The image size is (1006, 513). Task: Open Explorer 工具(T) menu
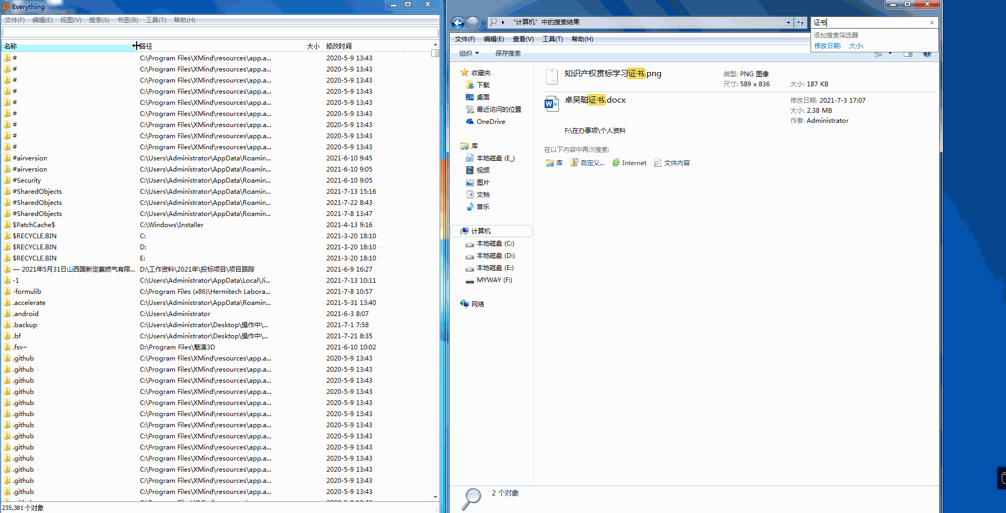[x=553, y=39]
